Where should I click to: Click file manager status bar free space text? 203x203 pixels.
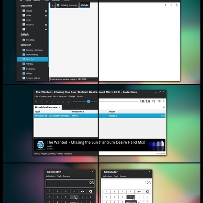point(68,79)
